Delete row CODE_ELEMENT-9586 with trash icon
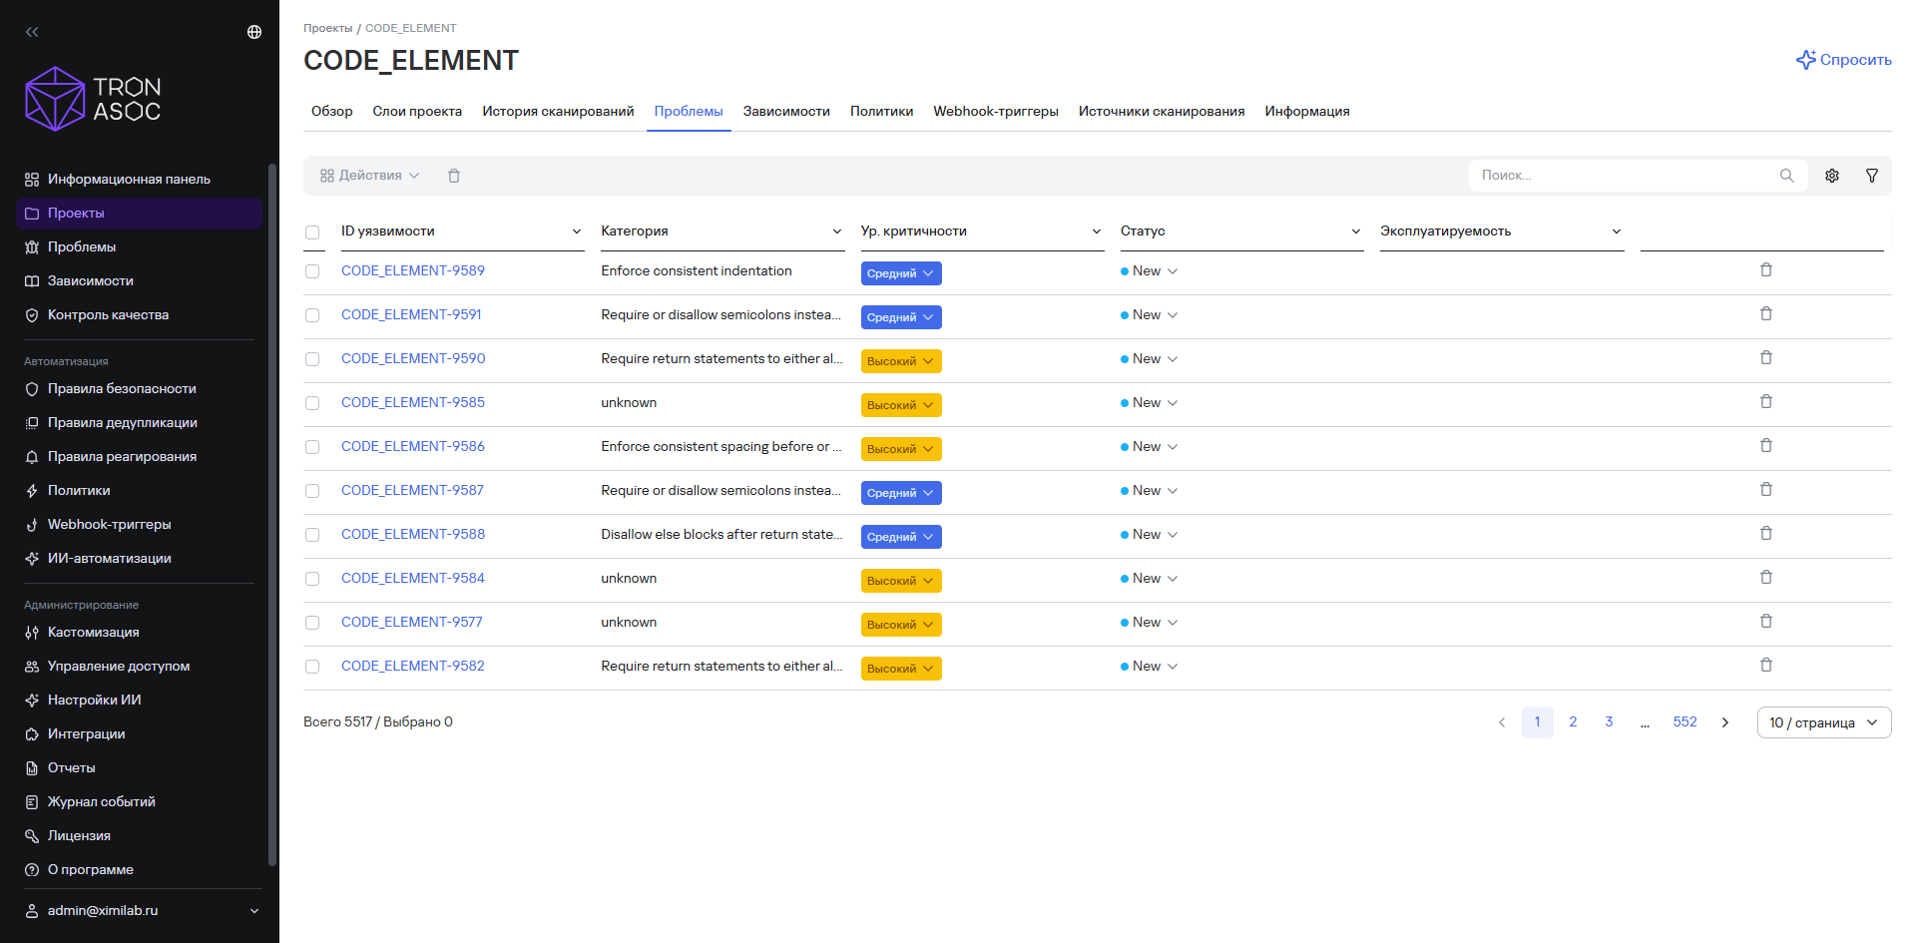The width and height of the screenshot is (1916, 943). [1766, 446]
